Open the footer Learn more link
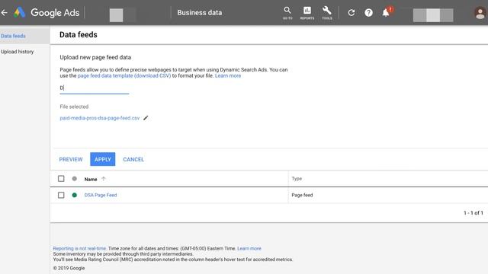This screenshot has width=488, height=274. click(249, 249)
